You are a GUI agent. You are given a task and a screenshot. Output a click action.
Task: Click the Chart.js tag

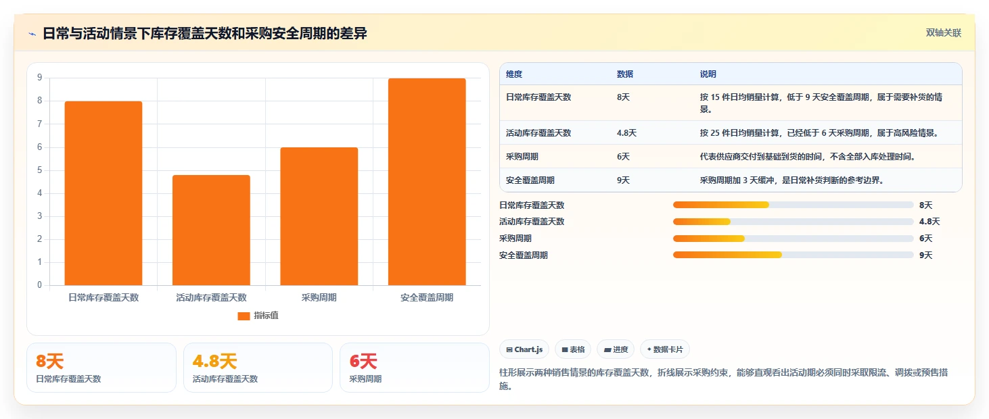(524, 349)
